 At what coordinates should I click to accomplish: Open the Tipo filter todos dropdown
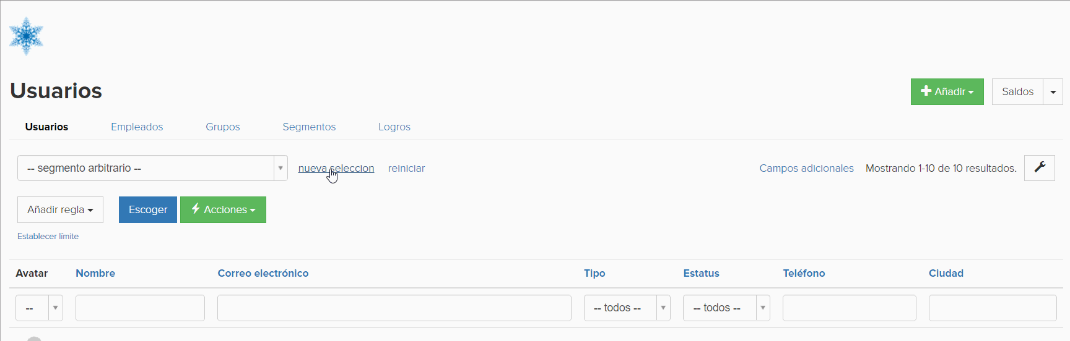[627, 308]
